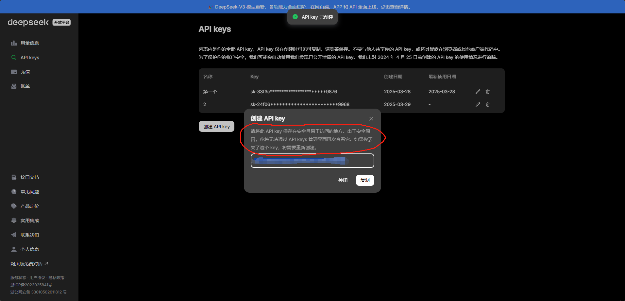Select the 产品定价 tag icon

pos(14,206)
